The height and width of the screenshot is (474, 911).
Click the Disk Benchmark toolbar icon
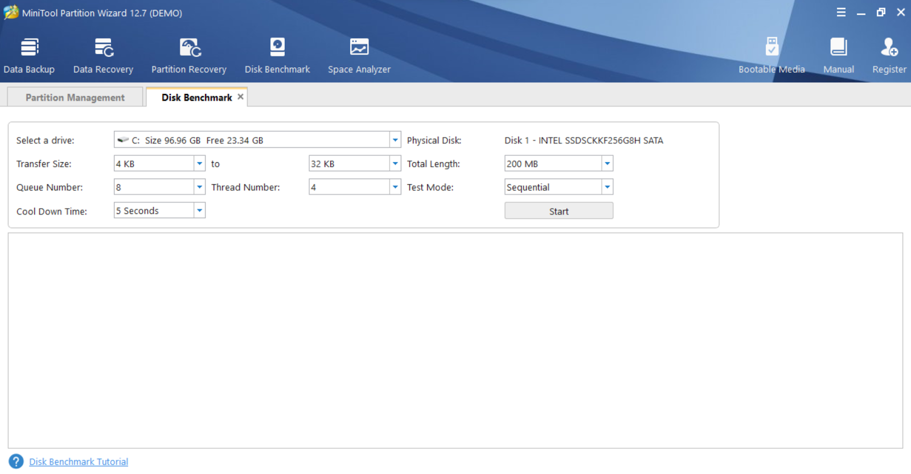pos(277,56)
